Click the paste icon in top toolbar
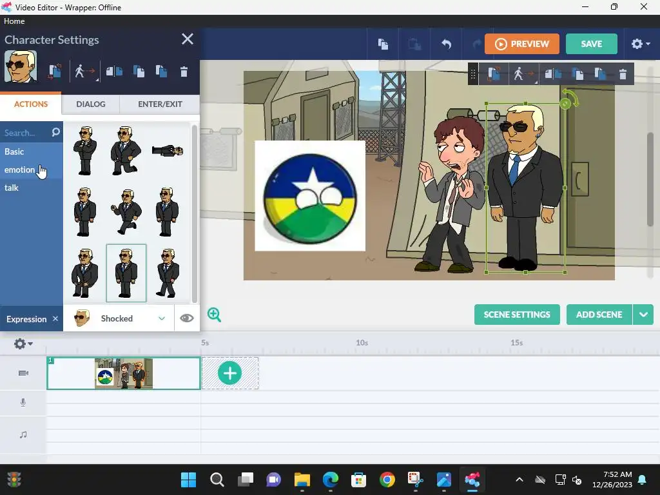660x495 pixels. pos(414,44)
